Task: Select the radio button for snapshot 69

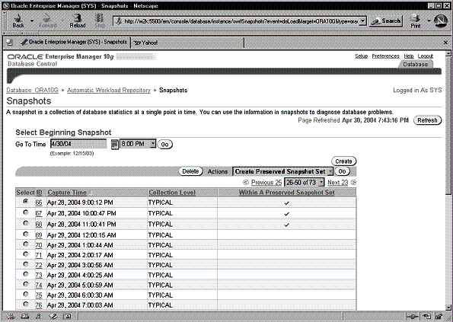Action: (26, 234)
